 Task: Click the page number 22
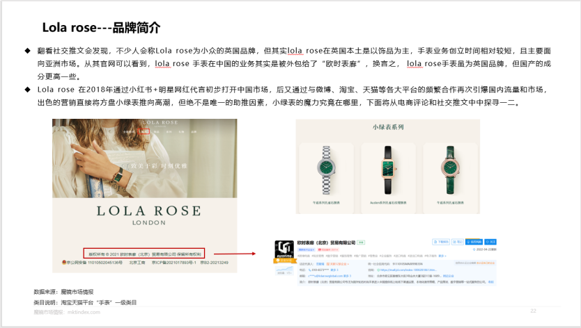point(533,311)
